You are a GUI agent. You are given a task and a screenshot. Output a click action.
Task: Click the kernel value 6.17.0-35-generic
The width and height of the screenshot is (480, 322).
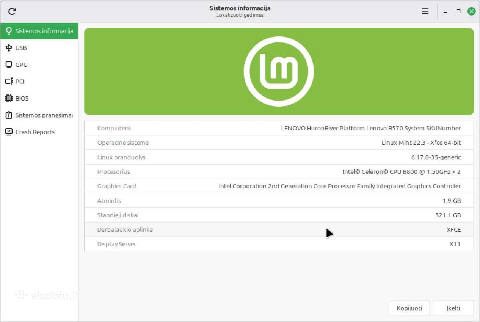click(436, 157)
